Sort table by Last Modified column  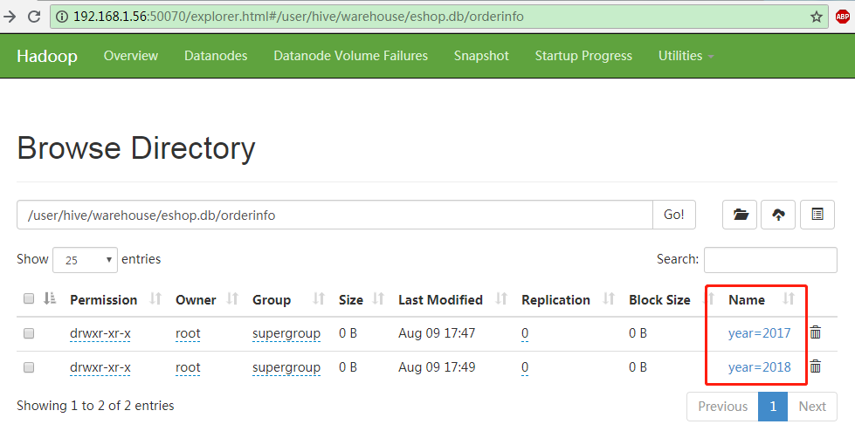coord(501,299)
